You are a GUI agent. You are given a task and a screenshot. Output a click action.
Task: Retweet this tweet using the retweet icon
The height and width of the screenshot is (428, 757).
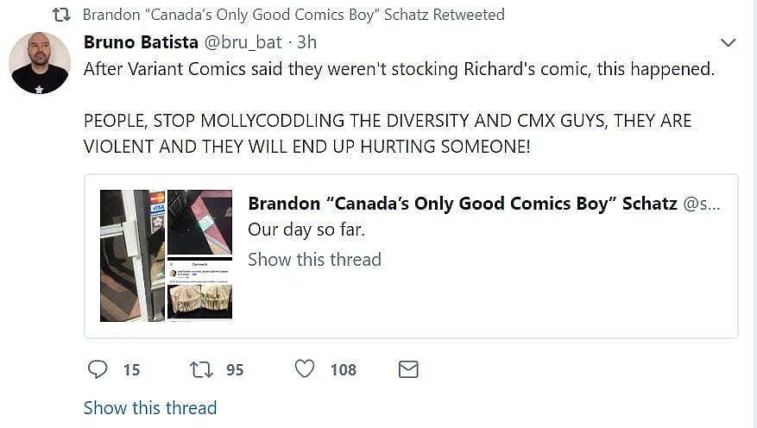[199, 369]
